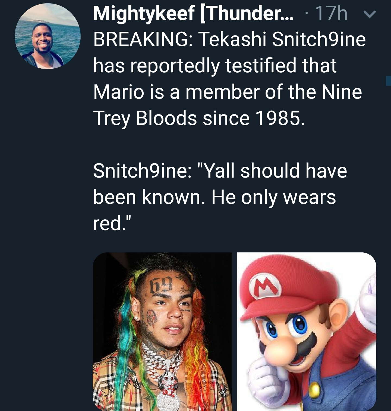Click the Mightykeef display name

pos(193,14)
